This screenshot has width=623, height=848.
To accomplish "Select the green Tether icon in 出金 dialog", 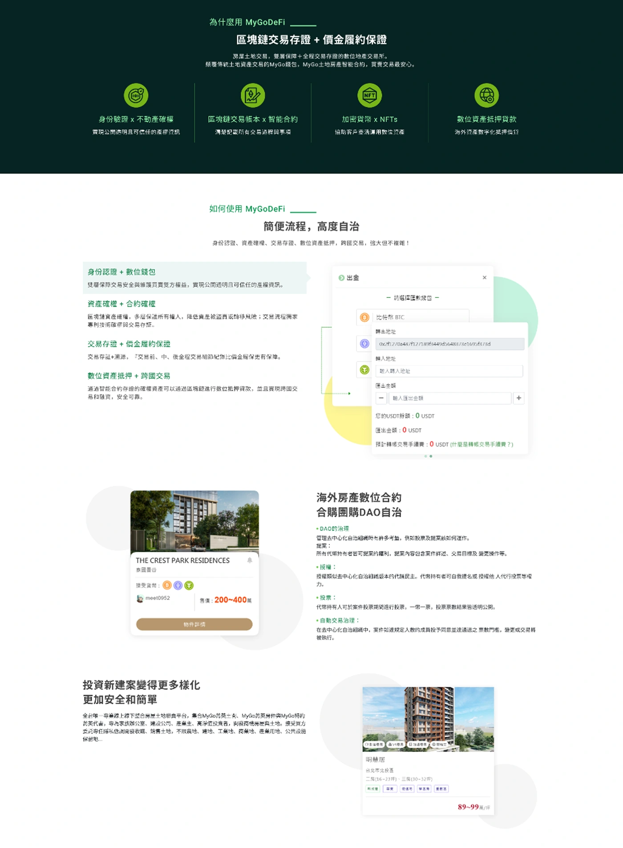I will [x=364, y=370].
